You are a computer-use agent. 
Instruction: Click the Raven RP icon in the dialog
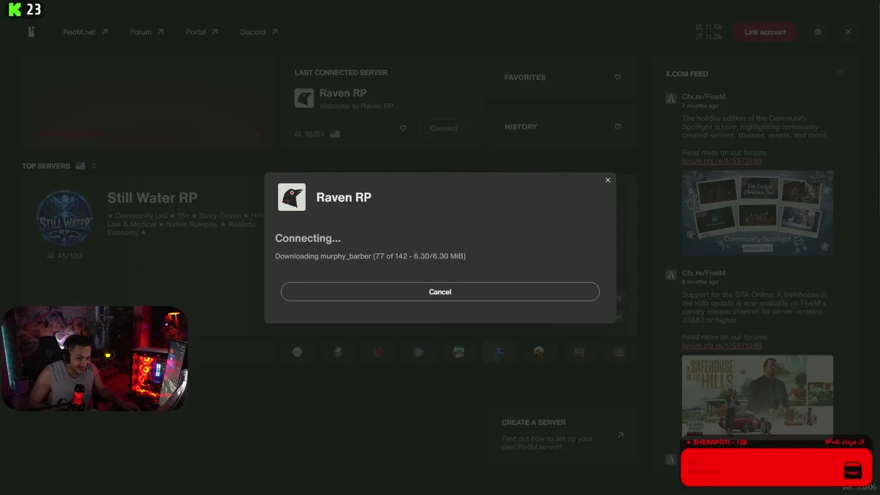pyautogui.click(x=291, y=197)
